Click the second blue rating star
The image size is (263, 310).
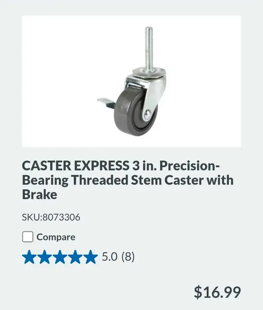(45, 257)
